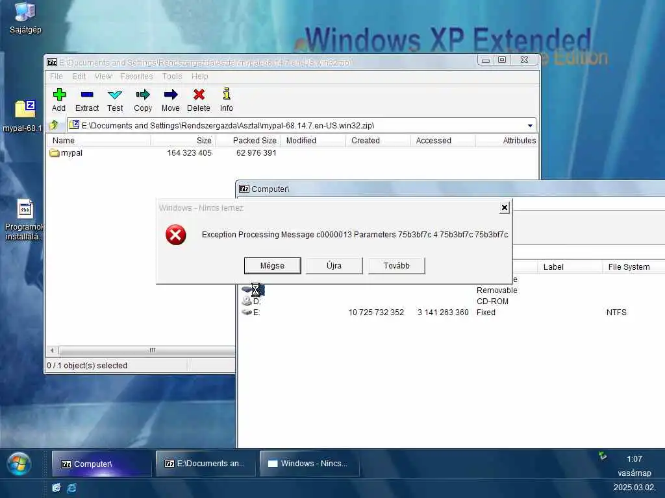Select the D: CD-ROM drive entry

point(252,301)
